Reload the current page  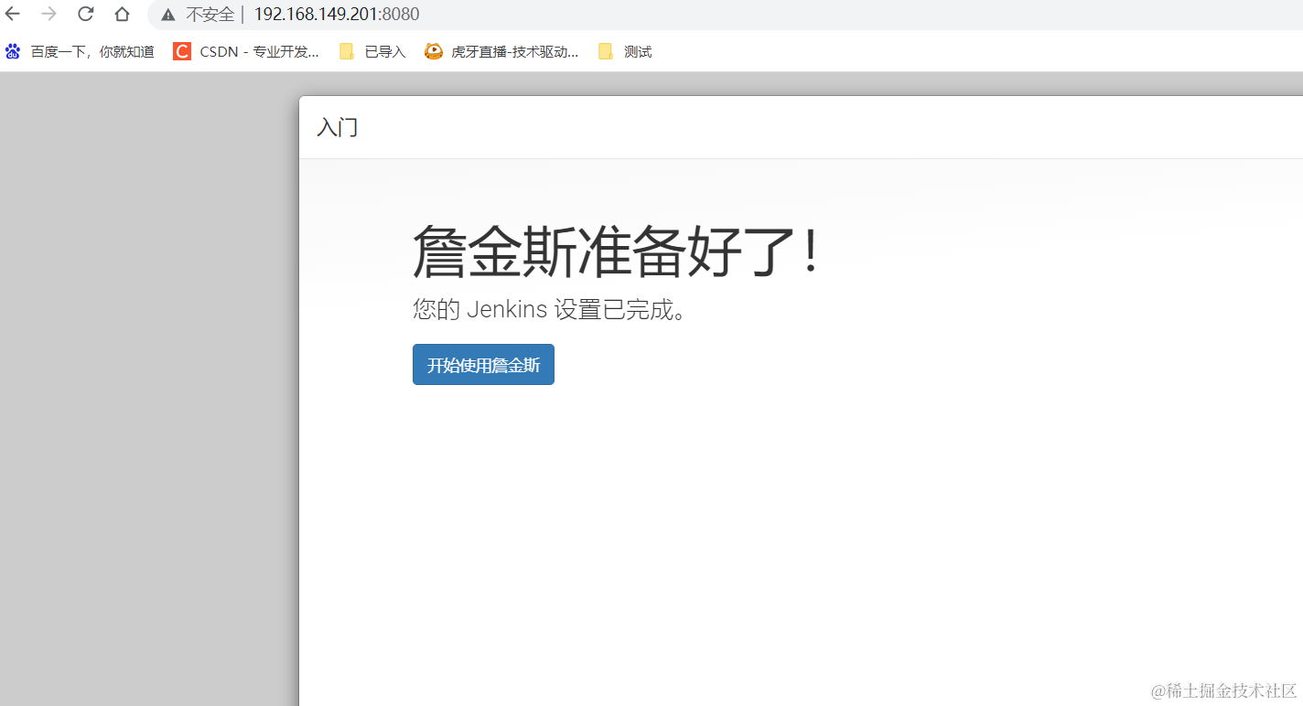[84, 14]
